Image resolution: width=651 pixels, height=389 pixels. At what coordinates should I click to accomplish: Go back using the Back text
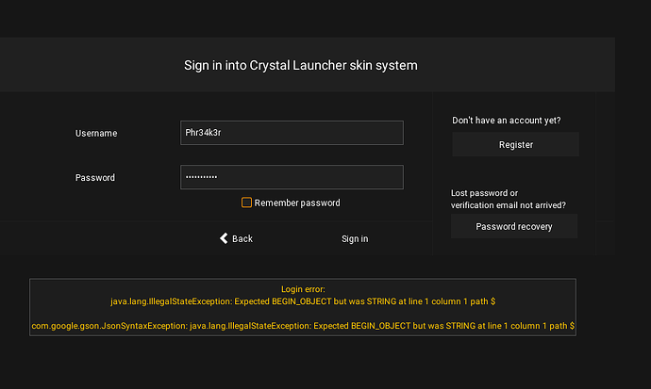(x=242, y=239)
